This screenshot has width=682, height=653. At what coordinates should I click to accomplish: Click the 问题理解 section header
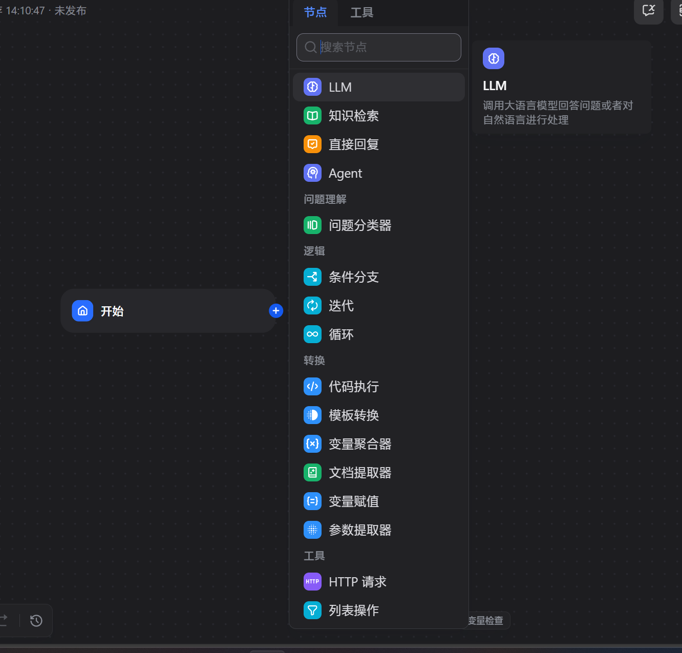click(x=325, y=199)
